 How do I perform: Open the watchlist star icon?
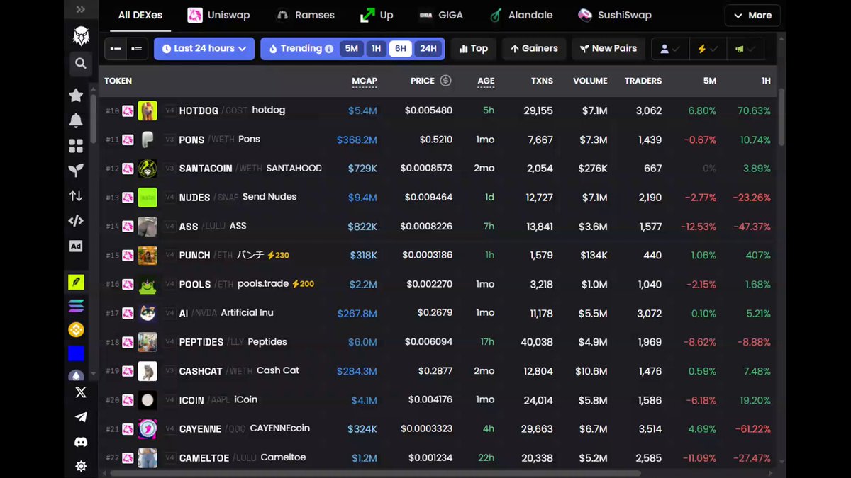point(76,95)
